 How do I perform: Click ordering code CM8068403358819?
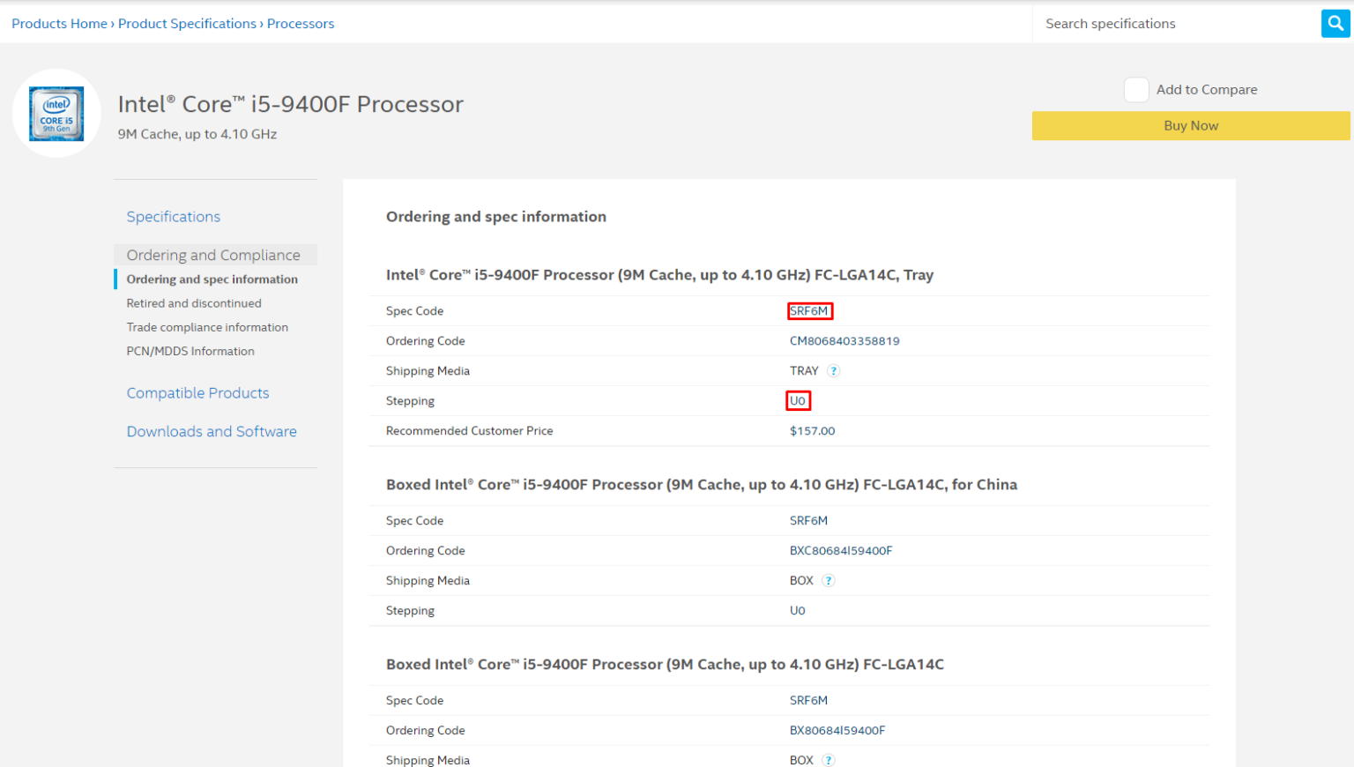[844, 341]
